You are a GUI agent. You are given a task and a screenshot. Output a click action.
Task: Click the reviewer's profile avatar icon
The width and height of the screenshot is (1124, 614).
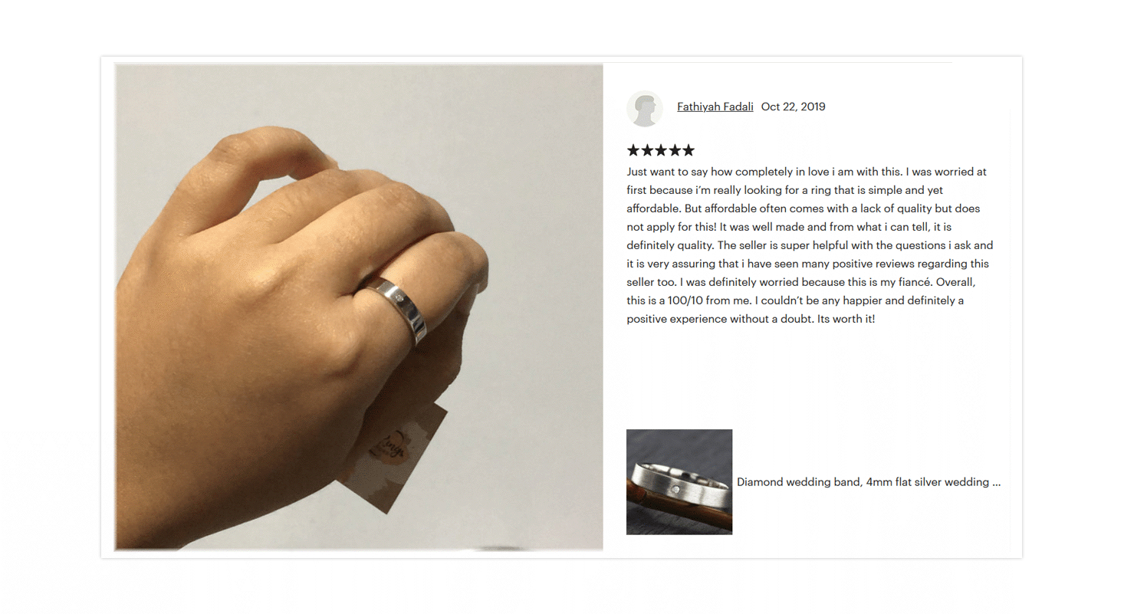pyautogui.click(x=644, y=109)
